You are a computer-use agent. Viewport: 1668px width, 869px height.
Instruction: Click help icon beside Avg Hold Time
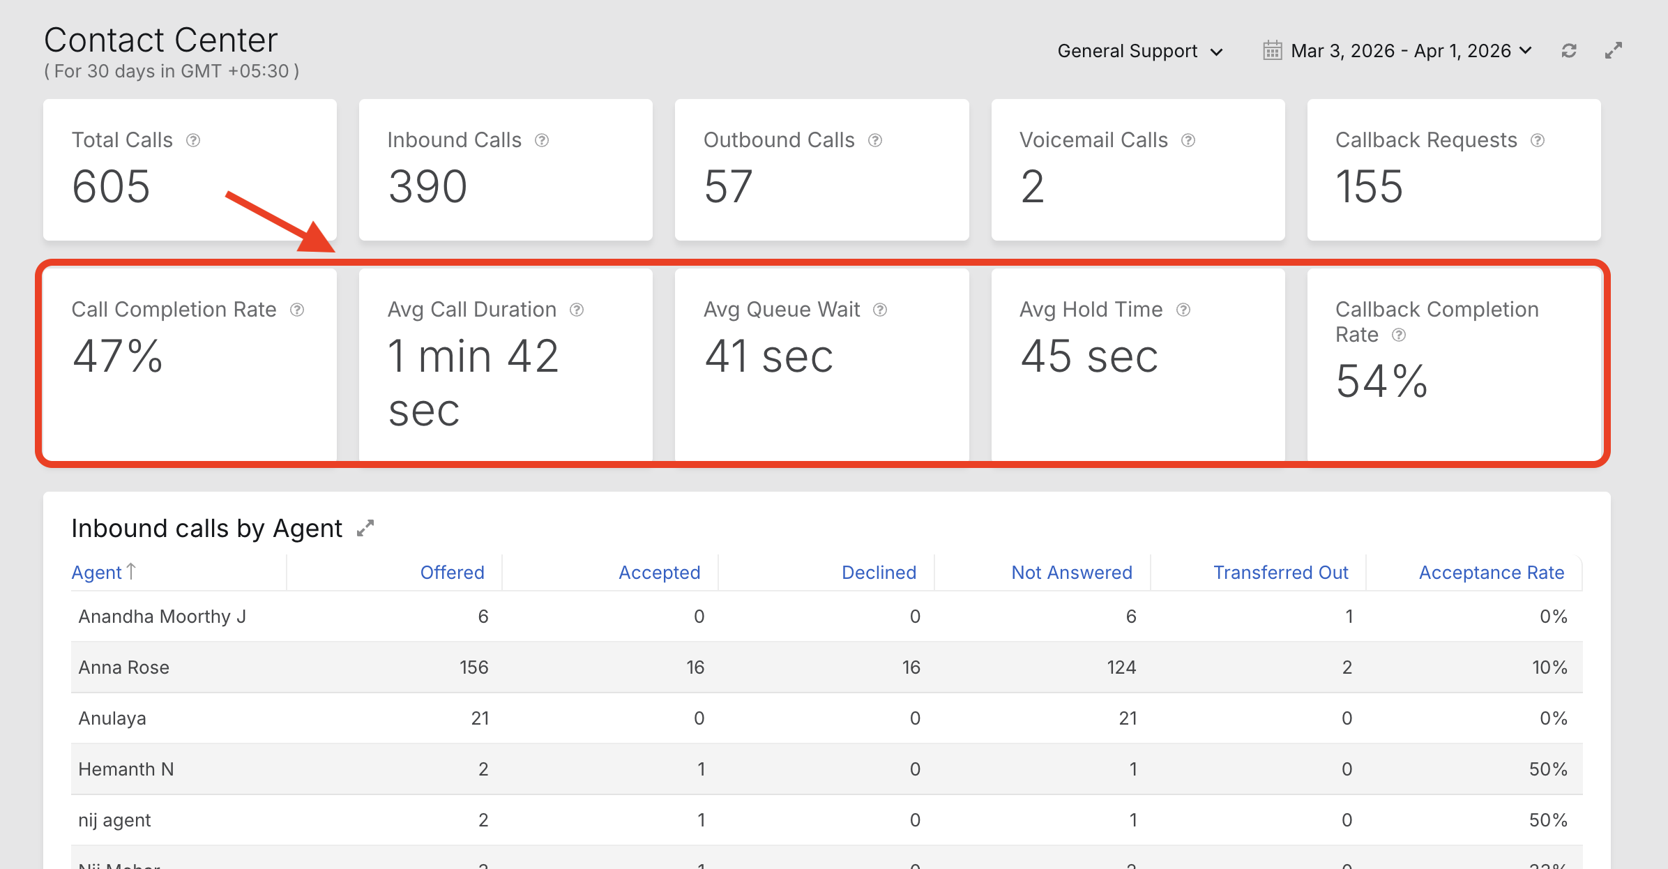click(x=1183, y=310)
